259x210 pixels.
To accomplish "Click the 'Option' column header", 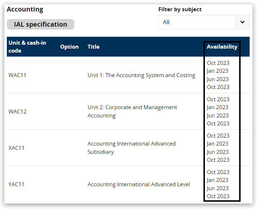I will [69, 47].
